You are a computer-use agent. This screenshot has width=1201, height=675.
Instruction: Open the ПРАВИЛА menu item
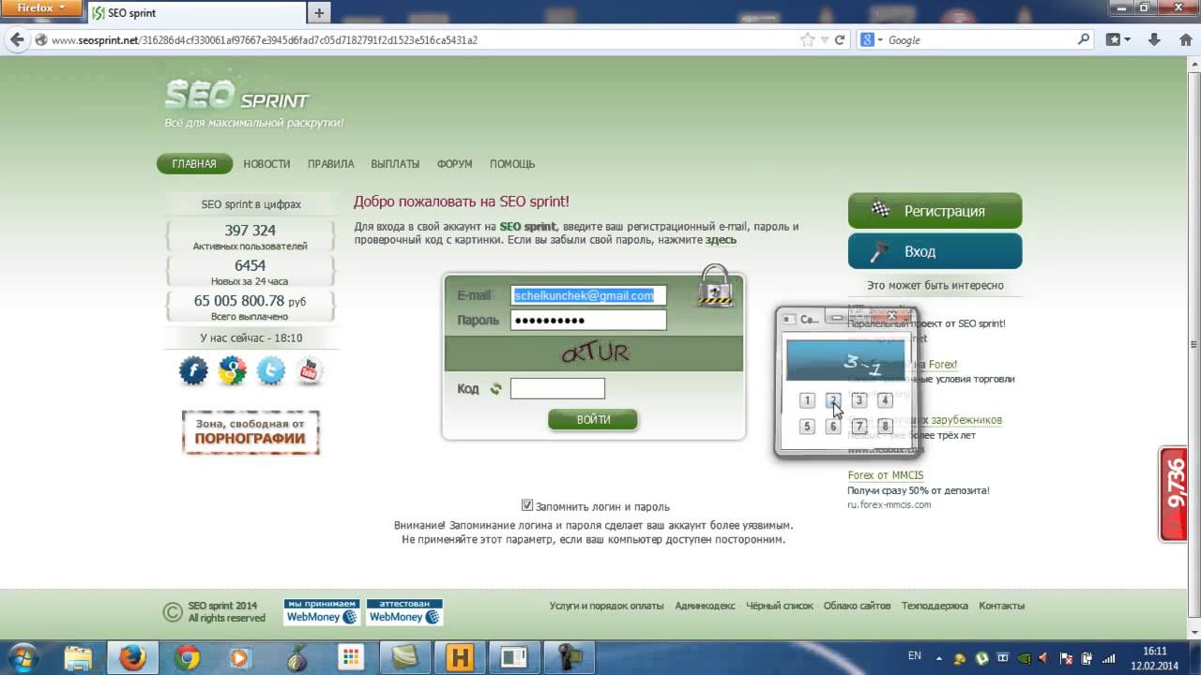330,164
